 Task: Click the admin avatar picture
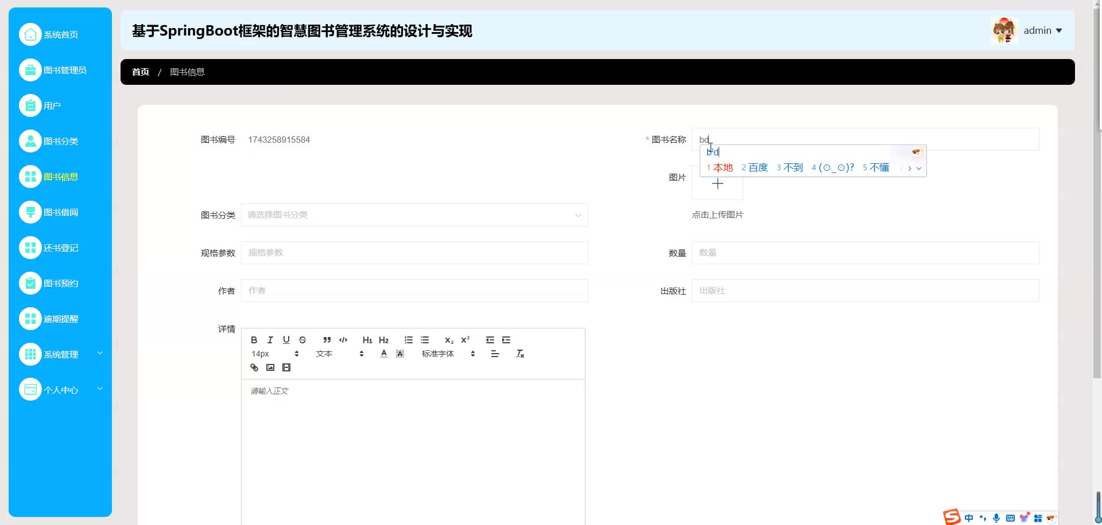(1004, 30)
